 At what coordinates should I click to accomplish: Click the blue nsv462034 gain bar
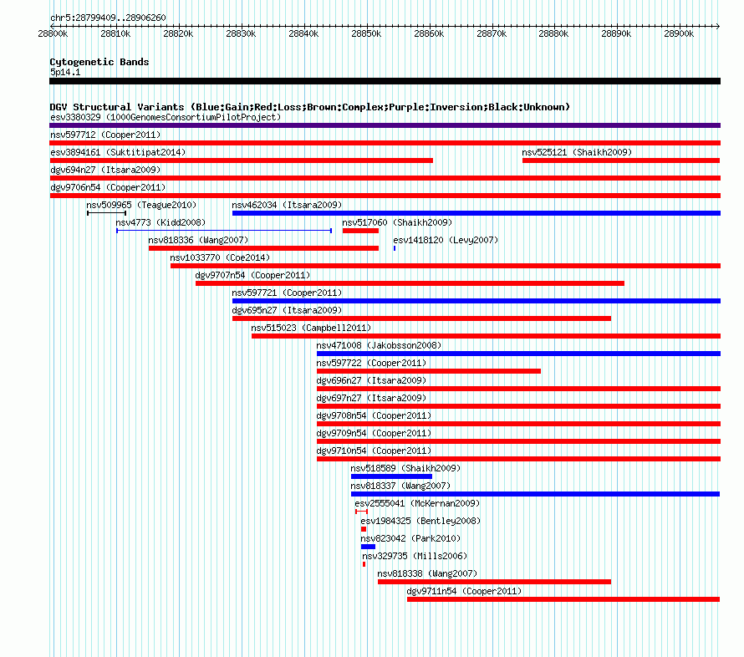(476, 213)
